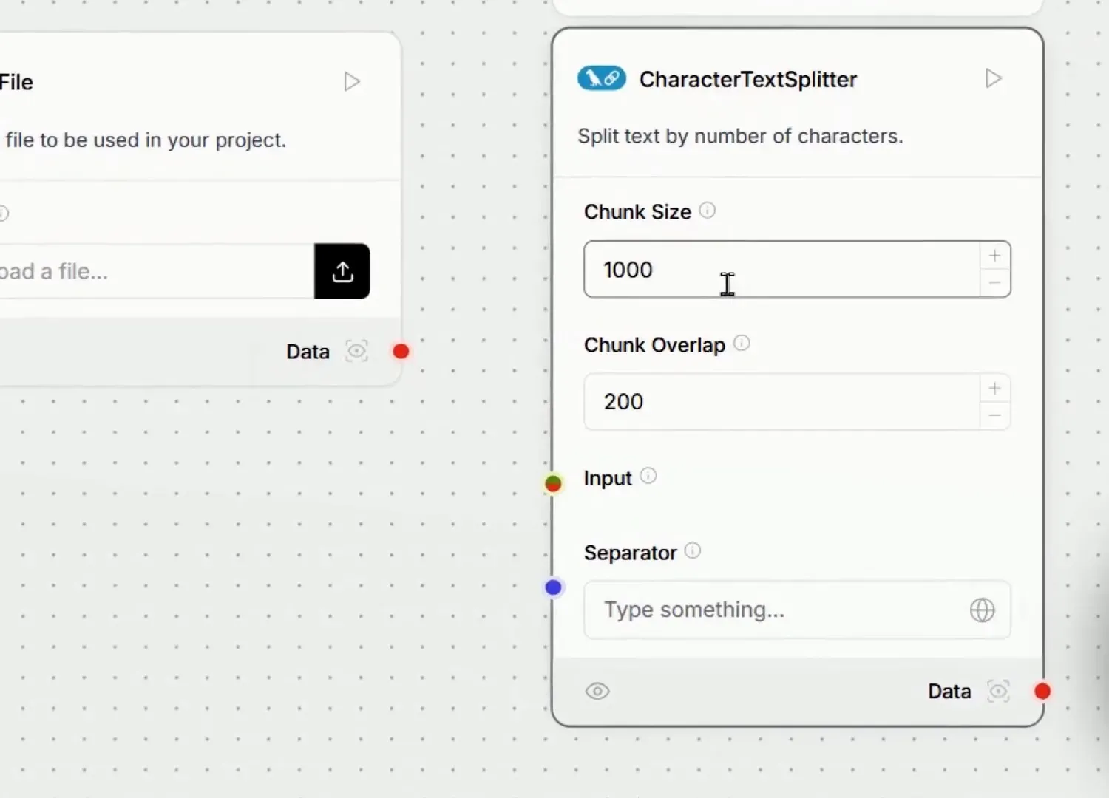Screen dimensions: 1109x798
Task: Click CharacterTextSplitter red Data output handle
Action: (x=1042, y=691)
